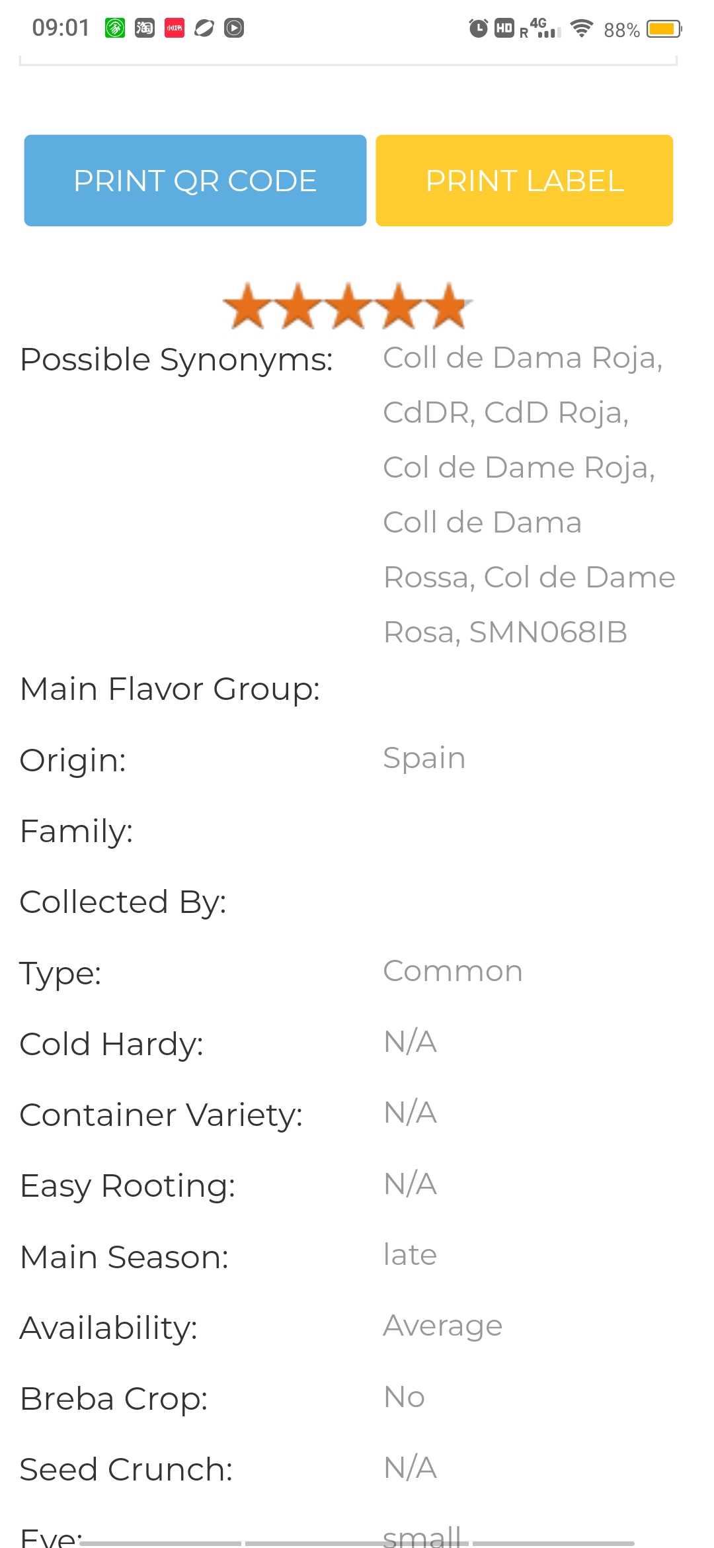Image resolution: width=714 pixels, height=1548 pixels.
Task: Click the first orange rating star
Action: (x=248, y=306)
